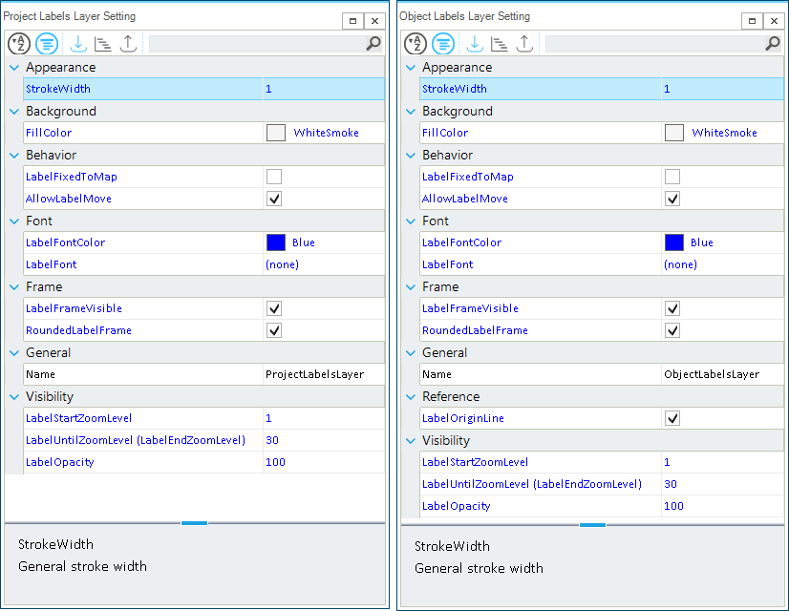Collapse General section in Object Labels panel

click(411, 353)
